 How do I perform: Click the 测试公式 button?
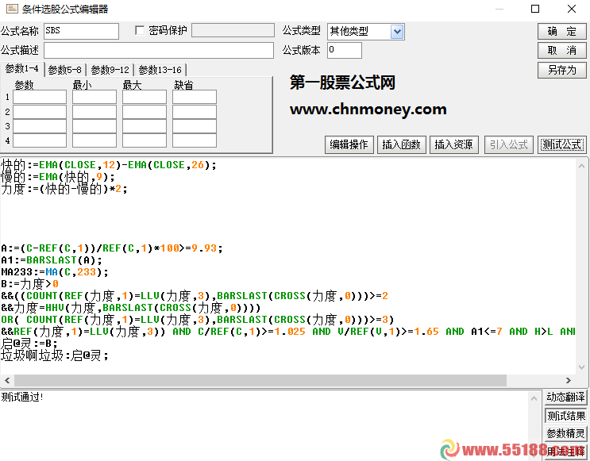(x=561, y=144)
